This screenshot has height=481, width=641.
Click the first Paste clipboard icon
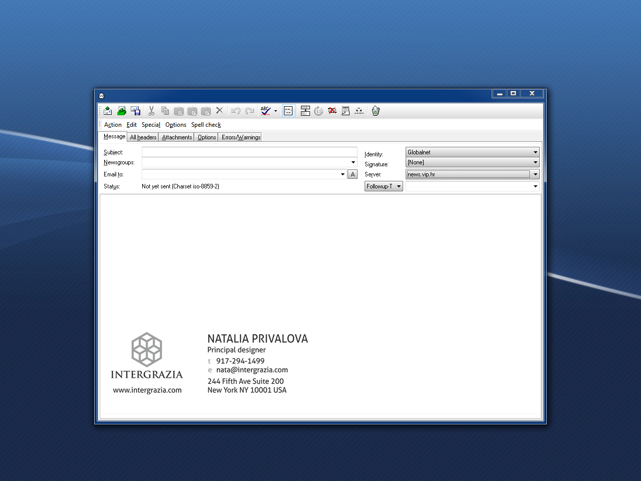[179, 111]
